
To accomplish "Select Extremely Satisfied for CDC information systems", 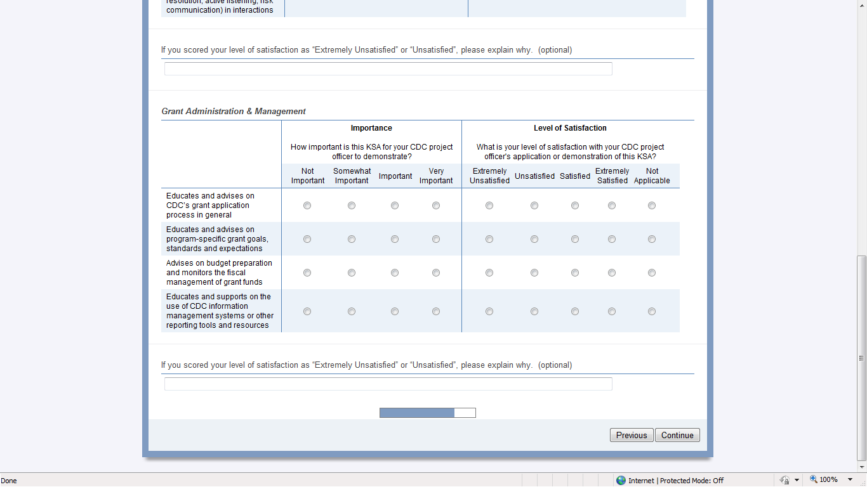I will point(612,311).
